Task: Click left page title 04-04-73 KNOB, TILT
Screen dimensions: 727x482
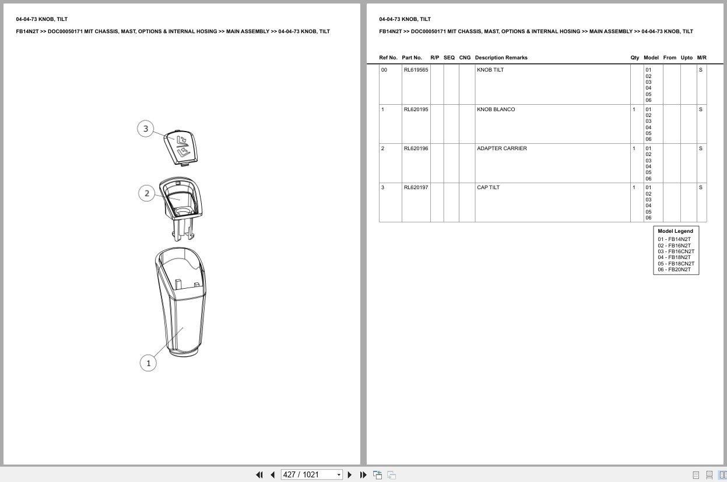Action: pos(41,19)
